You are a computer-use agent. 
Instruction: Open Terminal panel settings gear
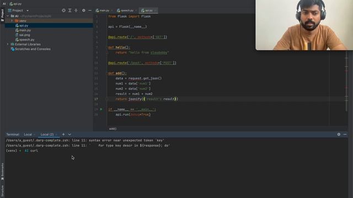[x=339, y=134]
